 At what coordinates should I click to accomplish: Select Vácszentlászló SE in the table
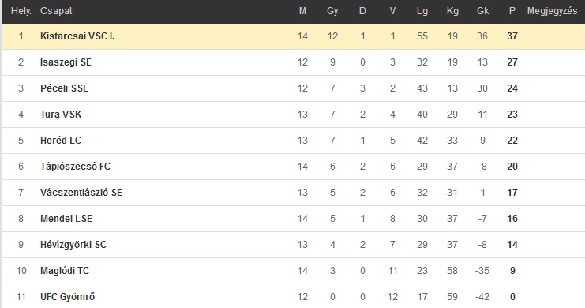pyautogui.click(x=81, y=193)
